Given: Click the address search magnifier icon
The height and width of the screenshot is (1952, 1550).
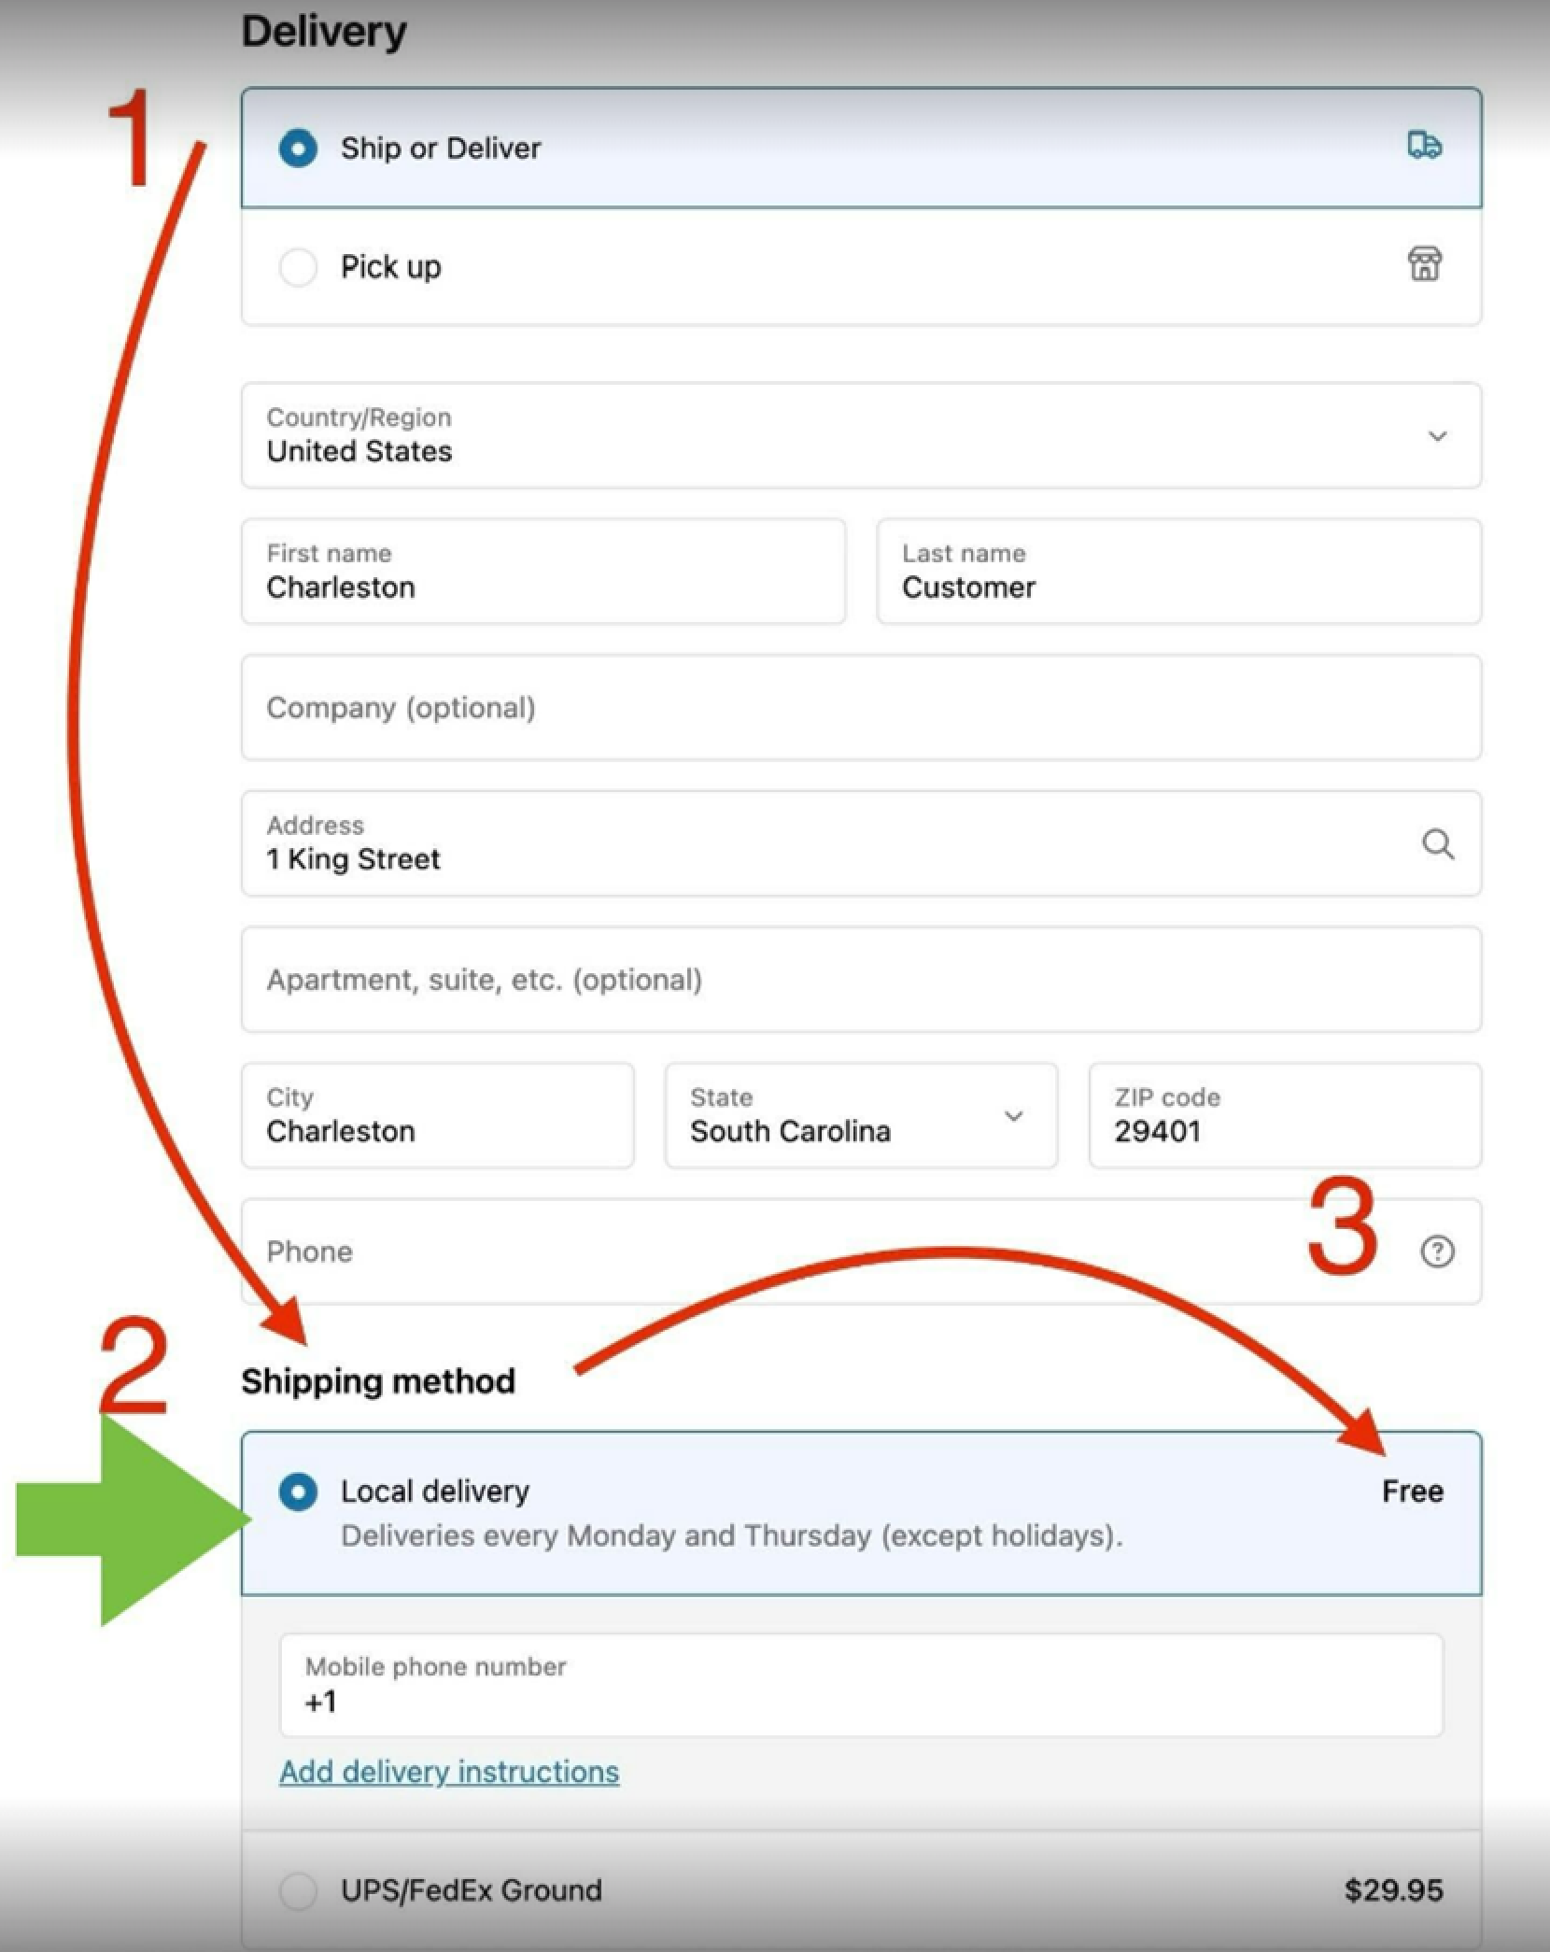Looking at the screenshot, I should click(x=1437, y=844).
